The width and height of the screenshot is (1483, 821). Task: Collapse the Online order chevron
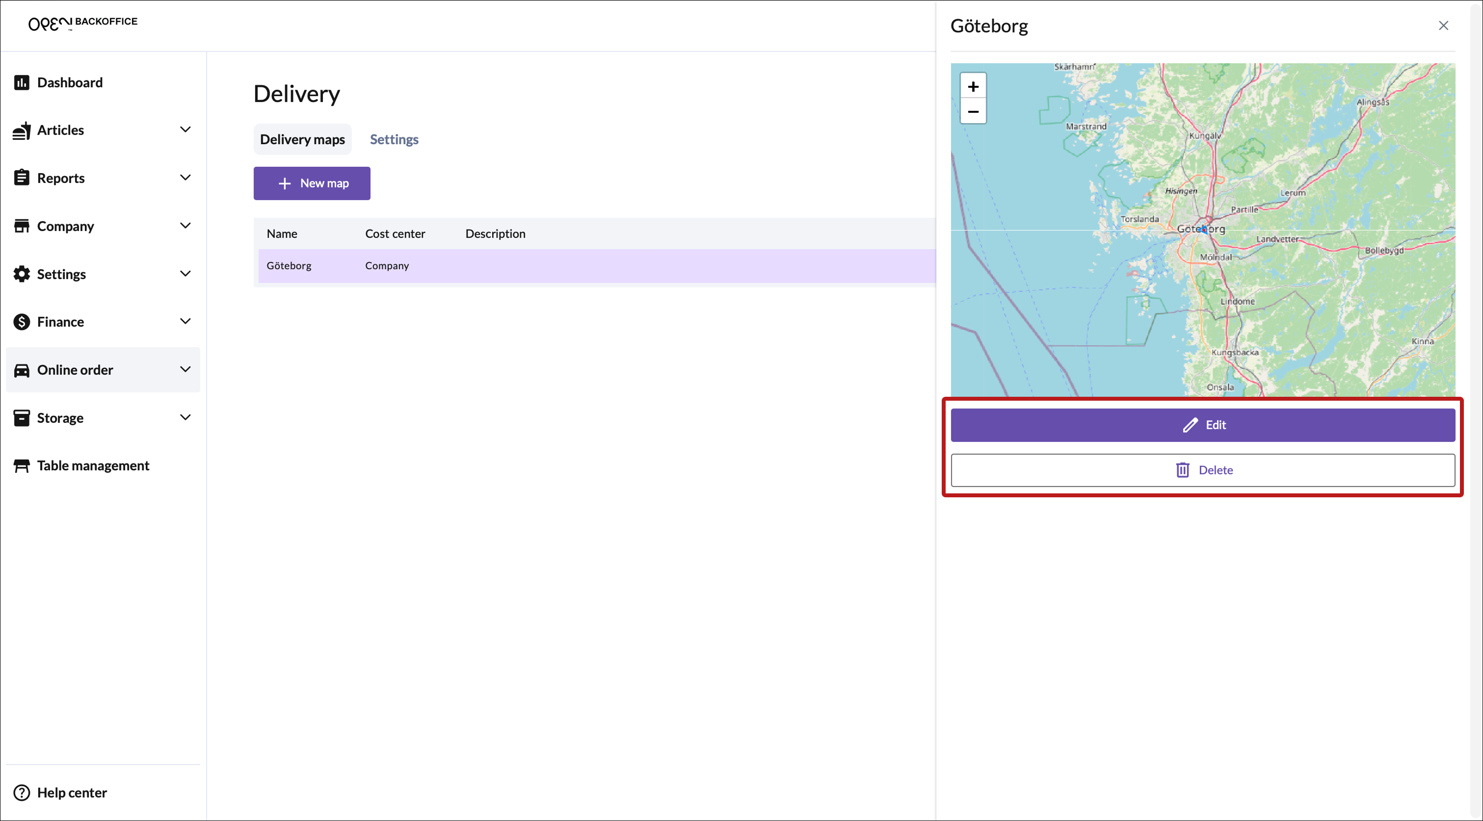pos(185,369)
